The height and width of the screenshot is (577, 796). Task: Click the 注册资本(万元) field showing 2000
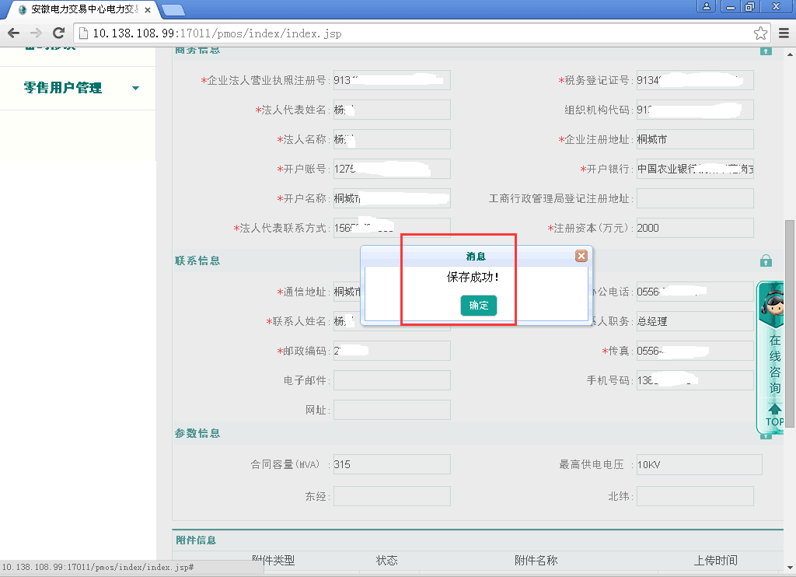[694, 228]
